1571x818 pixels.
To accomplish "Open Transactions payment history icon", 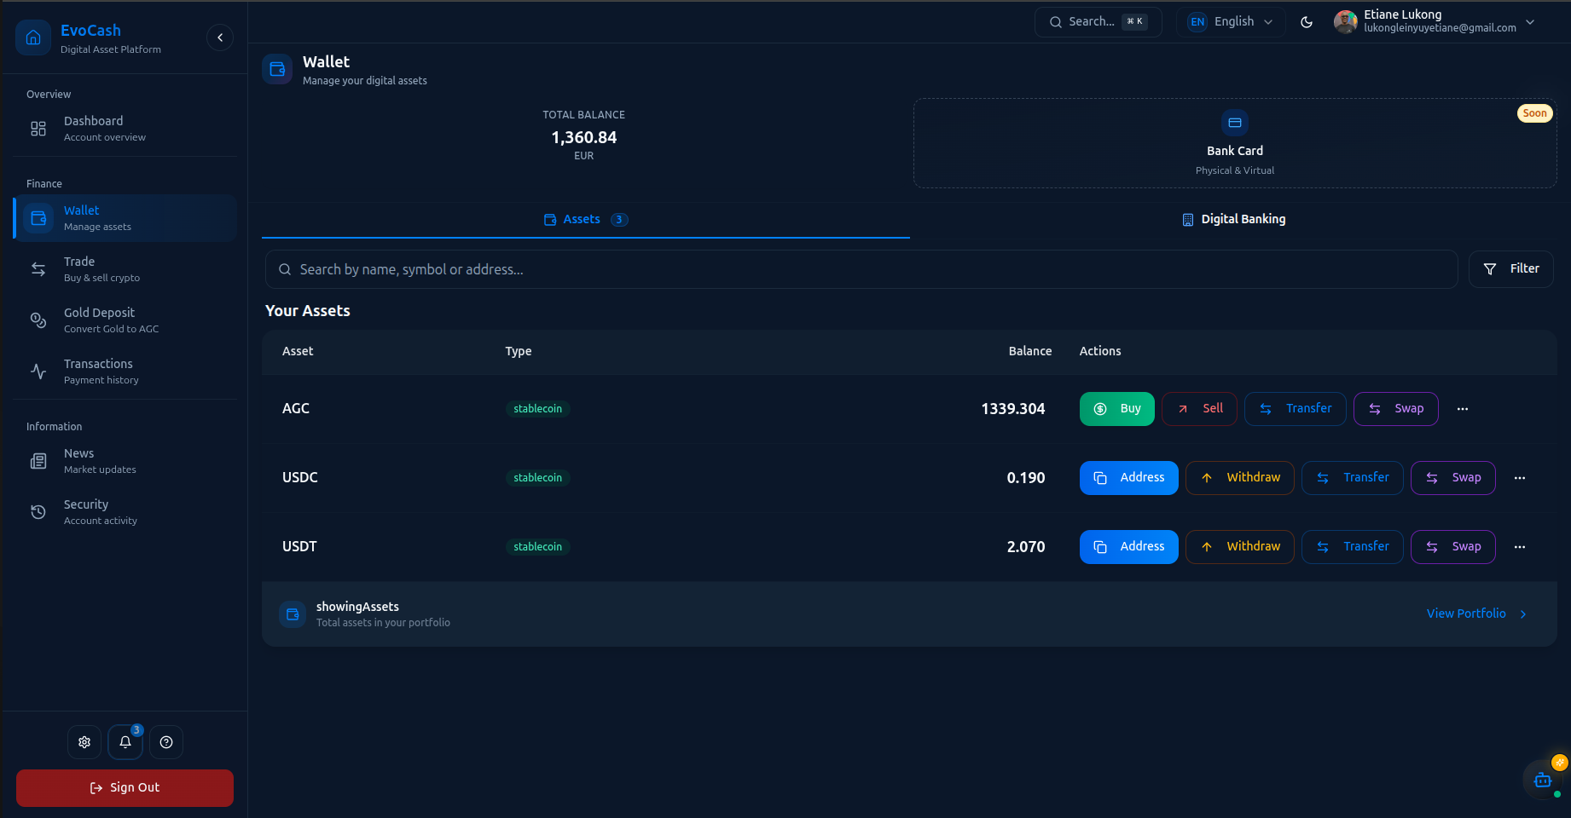I will [x=38, y=371].
